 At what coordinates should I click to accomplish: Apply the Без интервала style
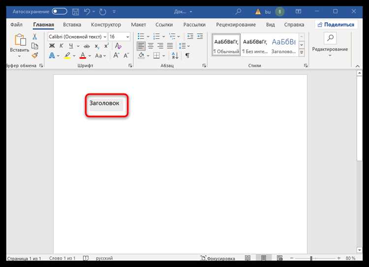click(x=255, y=45)
